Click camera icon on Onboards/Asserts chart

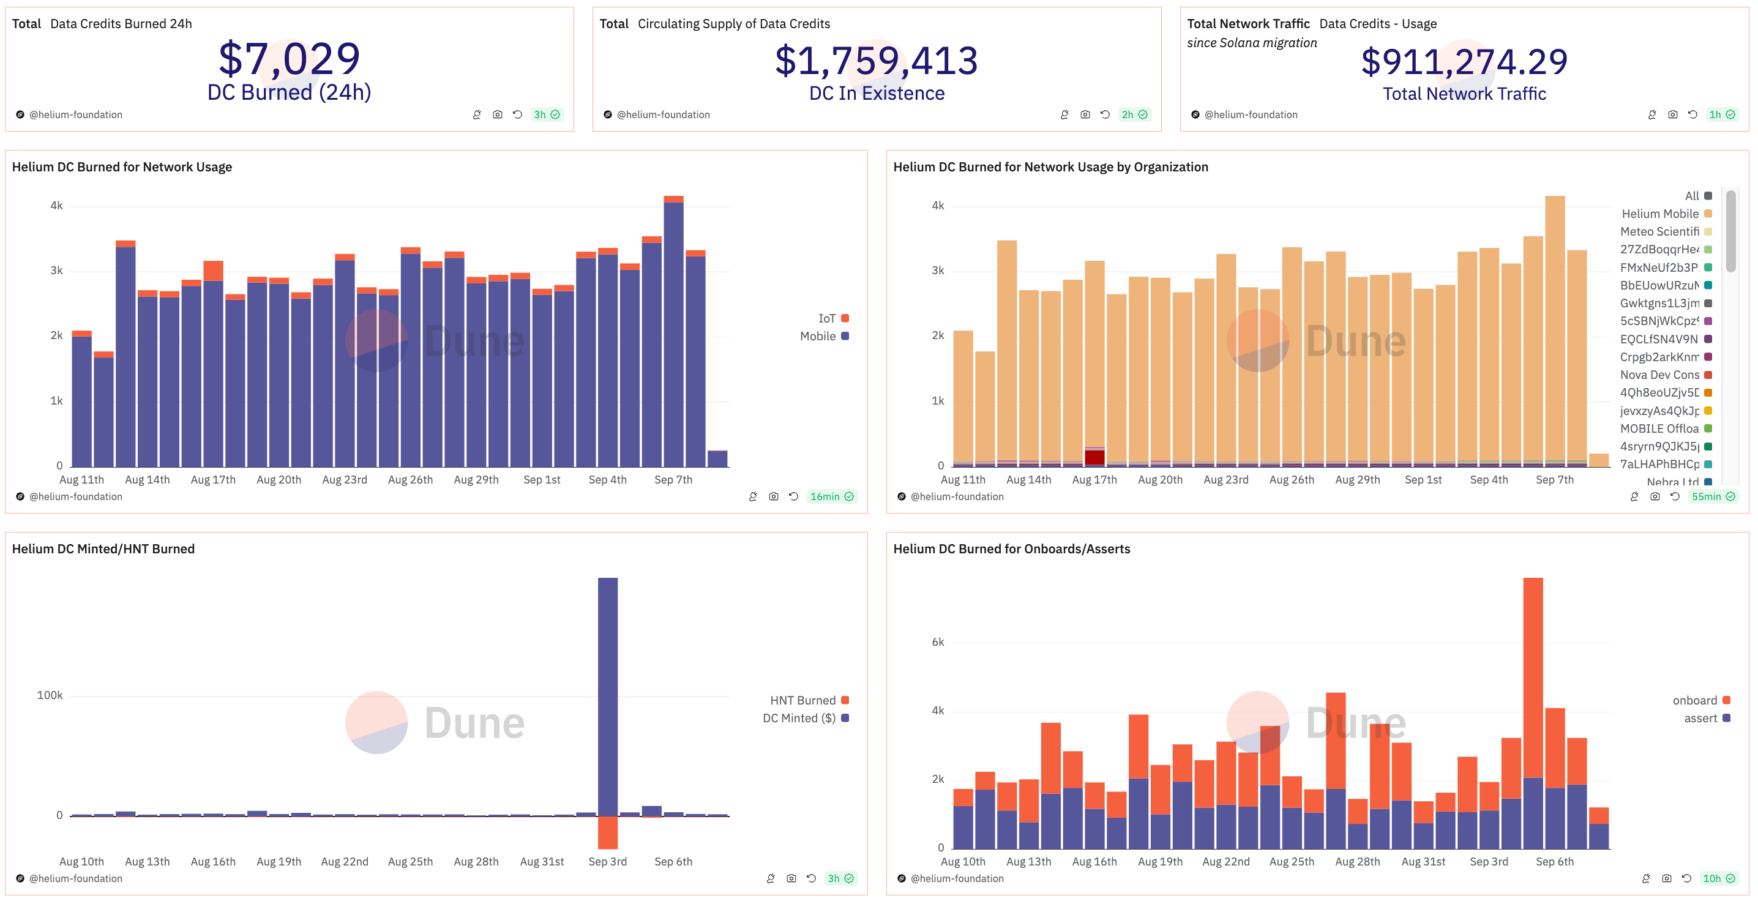(1667, 878)
